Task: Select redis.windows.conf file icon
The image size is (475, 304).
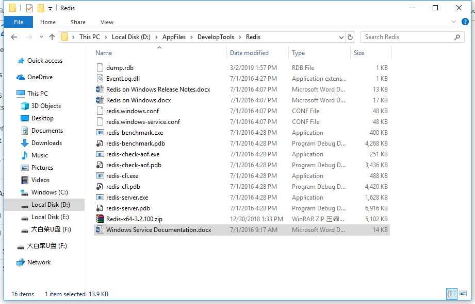Action: 100,111
